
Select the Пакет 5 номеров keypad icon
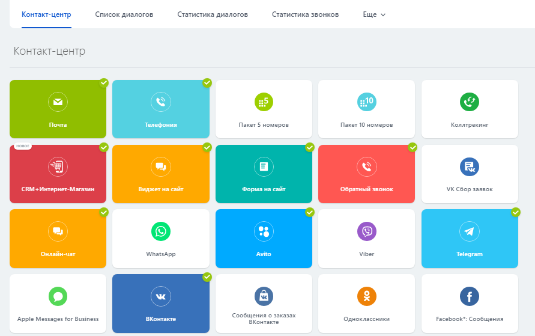tap(264, 102)
